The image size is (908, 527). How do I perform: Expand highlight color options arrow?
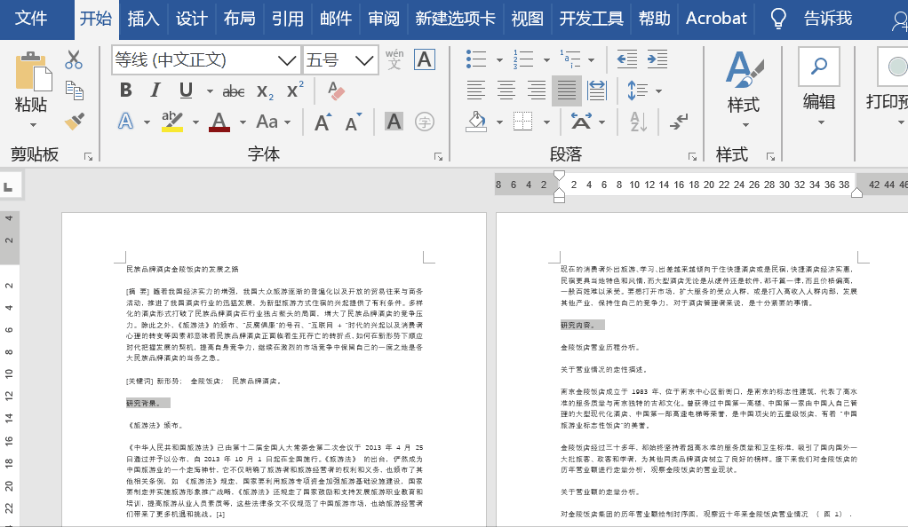point(195,122)
